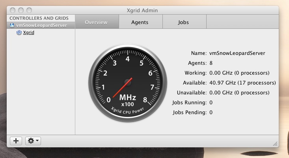Click the CONTROLLERS AND GRIDS header
Screen dimensions: 289x158
click(39, 18)
